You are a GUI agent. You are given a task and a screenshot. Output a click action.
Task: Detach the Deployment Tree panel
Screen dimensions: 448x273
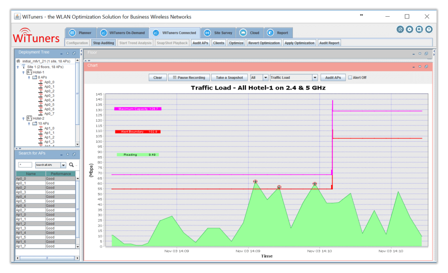[74, 53]
